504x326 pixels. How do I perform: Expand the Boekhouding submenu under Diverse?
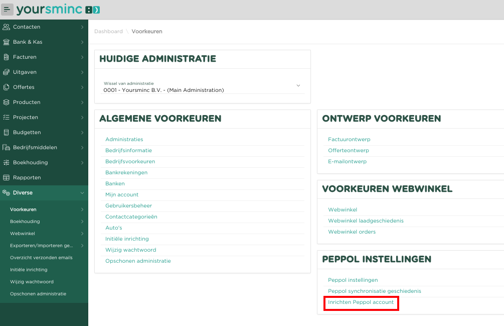coord(82,222)
